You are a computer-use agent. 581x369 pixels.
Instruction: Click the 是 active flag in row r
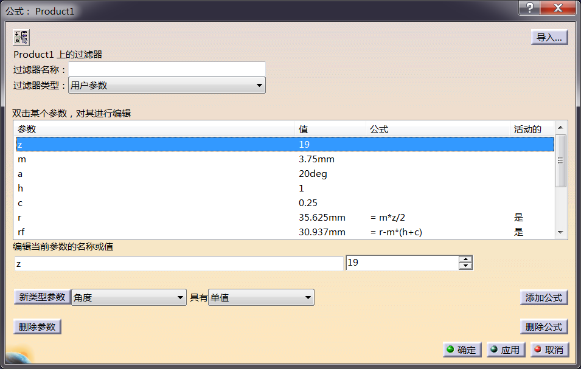tap(518, 217)
